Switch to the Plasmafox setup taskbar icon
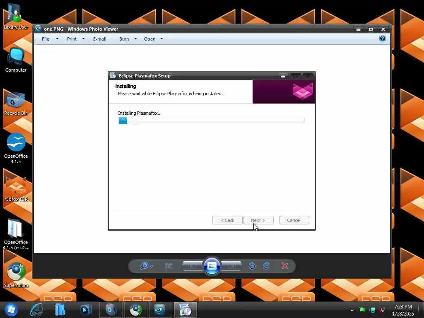 185,310
